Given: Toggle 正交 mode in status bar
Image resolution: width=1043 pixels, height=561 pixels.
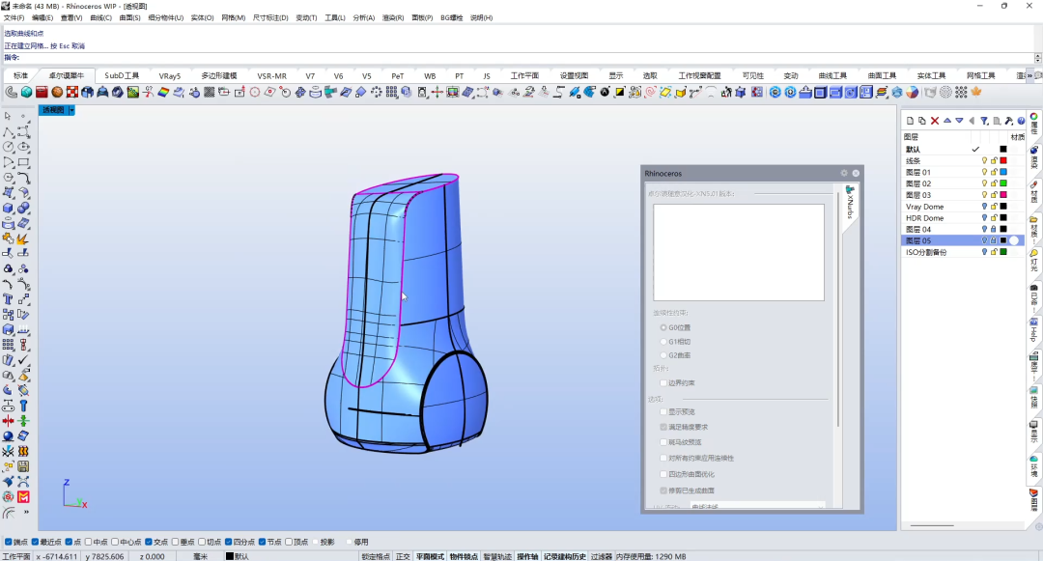Looking at the screenshot, I should tap(403, 556).
